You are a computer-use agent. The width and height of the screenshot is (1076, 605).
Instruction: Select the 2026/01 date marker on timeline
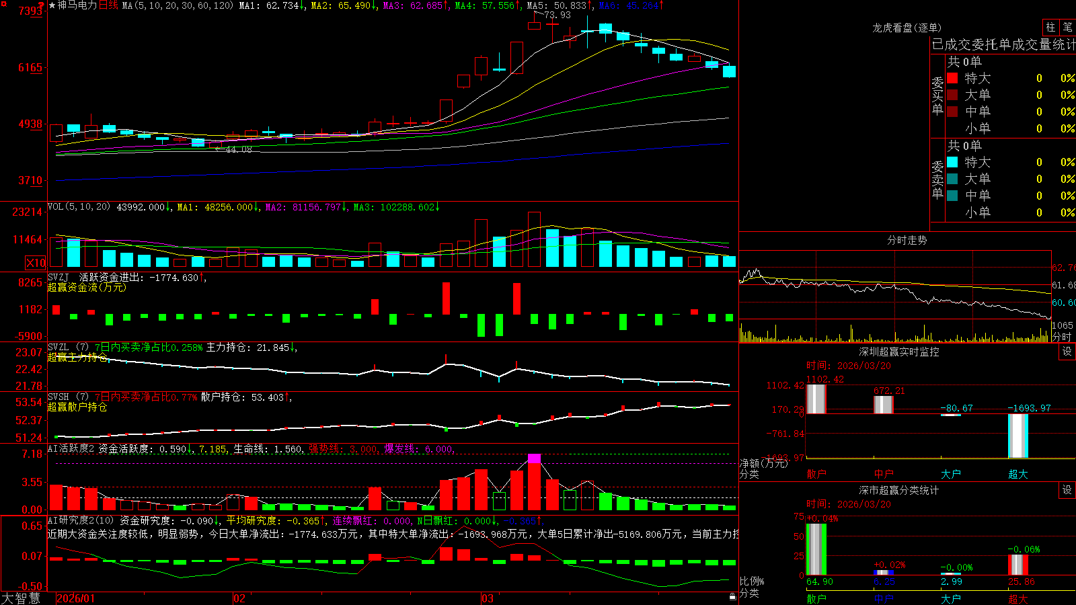coord(76,598)
